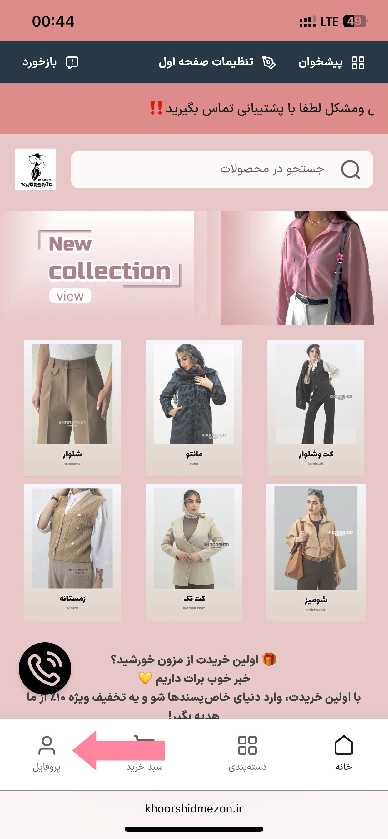Open the مانتو robe category card

[194, 408]
